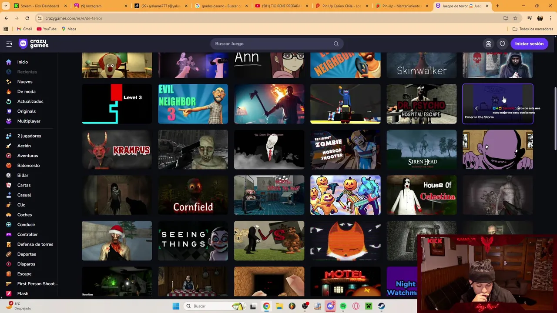This screenshot has width=557, height=313.
Task: Select 2 jugadores category
Action: (29, 136)
